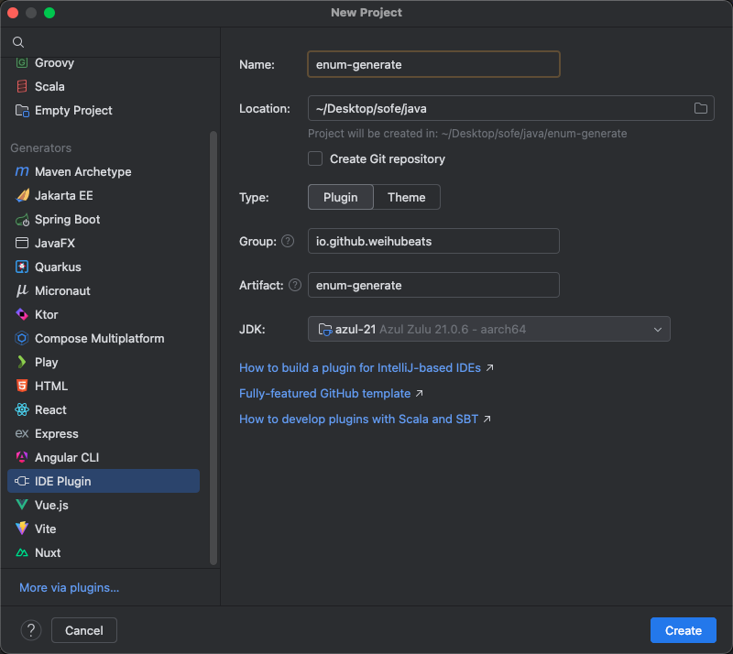Browse for location with folder icon
The width and height of the screenshot is (733, 654).
pos(700,108)
